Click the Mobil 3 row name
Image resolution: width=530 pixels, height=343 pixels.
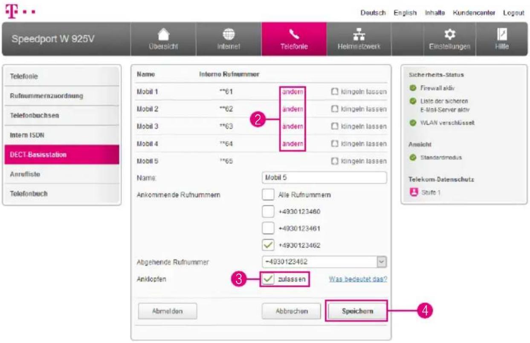coord(147,127)
